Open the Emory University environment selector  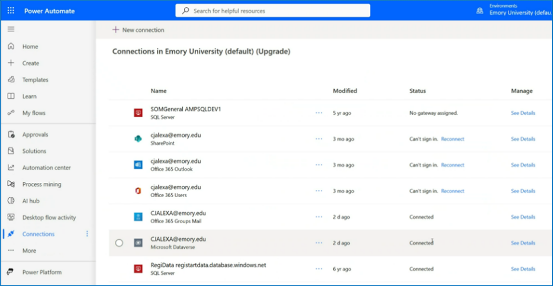(x=515, y=10)
